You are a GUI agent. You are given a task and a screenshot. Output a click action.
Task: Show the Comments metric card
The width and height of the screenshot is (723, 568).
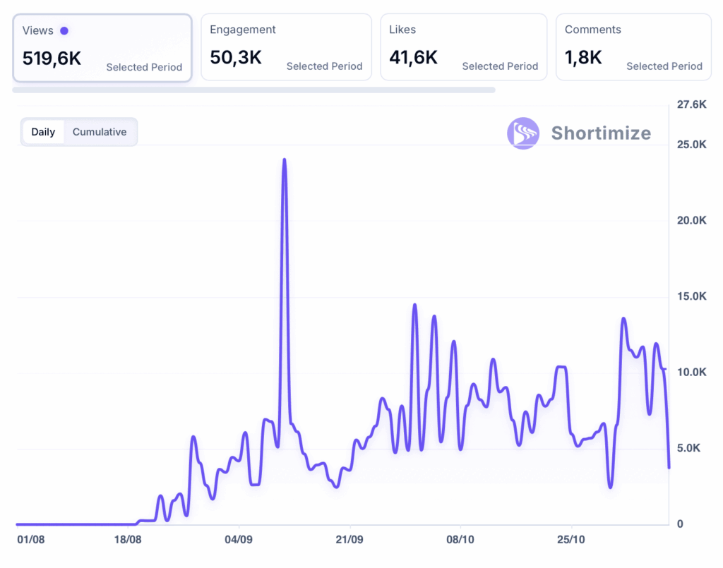pyautogui.click(x=633, y=47)
